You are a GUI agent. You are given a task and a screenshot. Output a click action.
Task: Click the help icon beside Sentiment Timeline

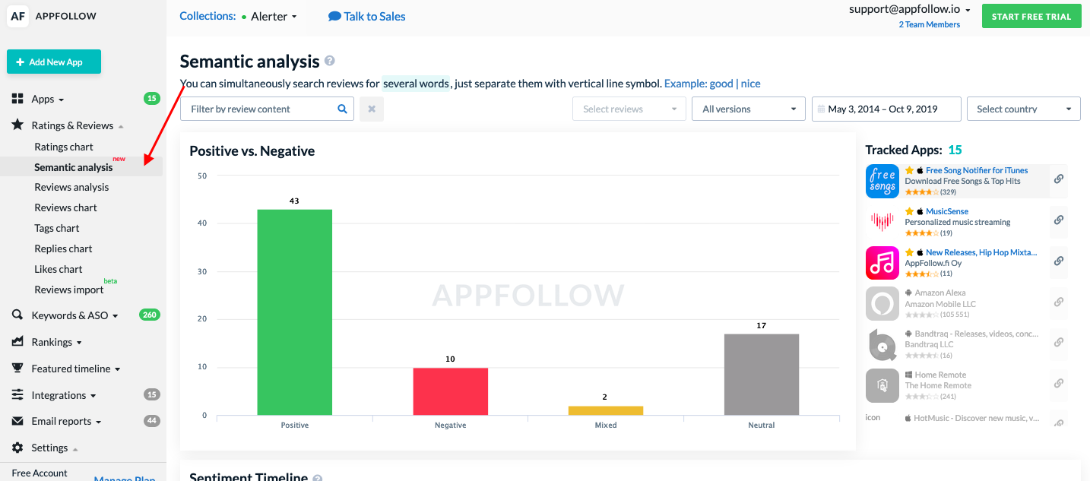(318, 478)
